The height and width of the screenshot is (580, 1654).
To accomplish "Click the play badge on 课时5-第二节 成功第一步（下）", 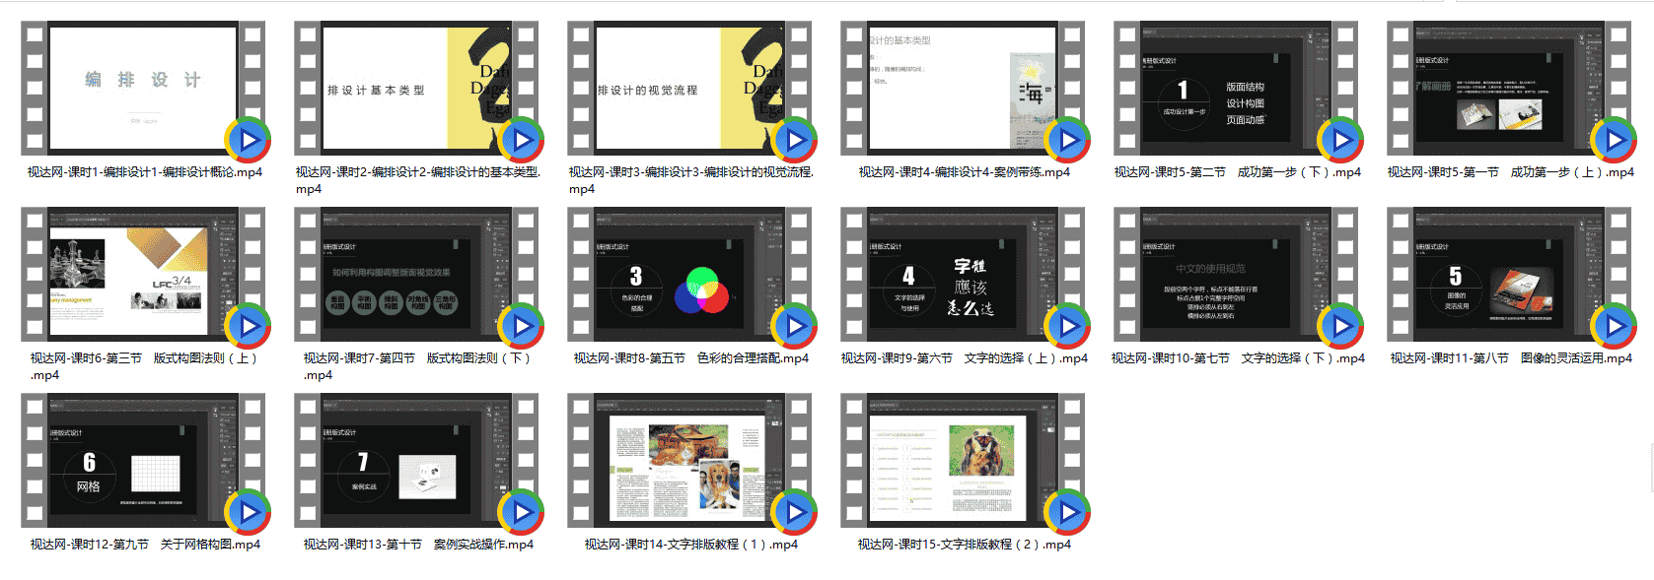I will (x=1340, y=140).
